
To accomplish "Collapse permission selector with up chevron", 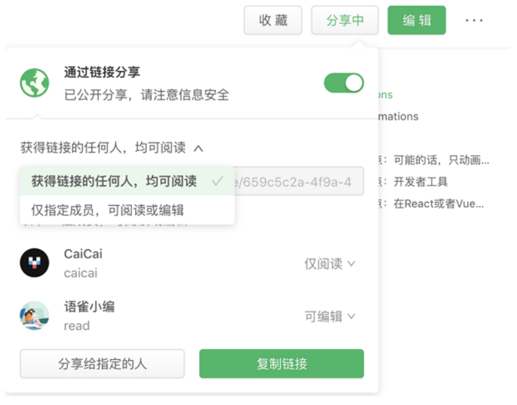I will click(x=198, y=149).
